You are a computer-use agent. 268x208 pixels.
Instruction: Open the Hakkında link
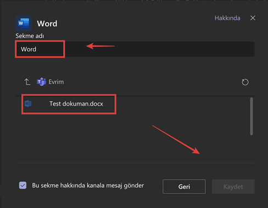click(x=227, y=18)
